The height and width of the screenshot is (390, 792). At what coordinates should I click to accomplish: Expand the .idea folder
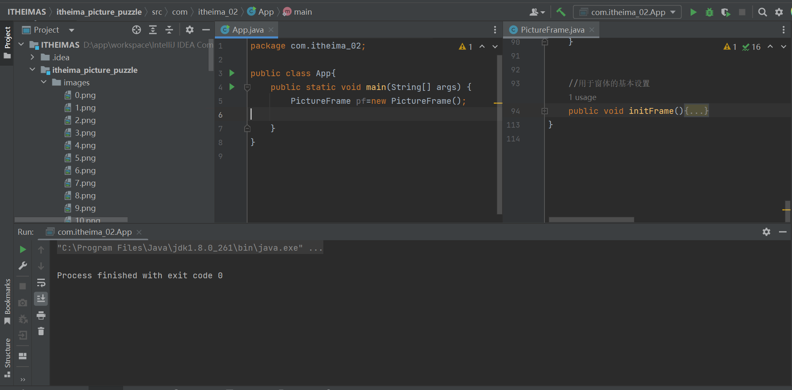[x=32, y=57]
